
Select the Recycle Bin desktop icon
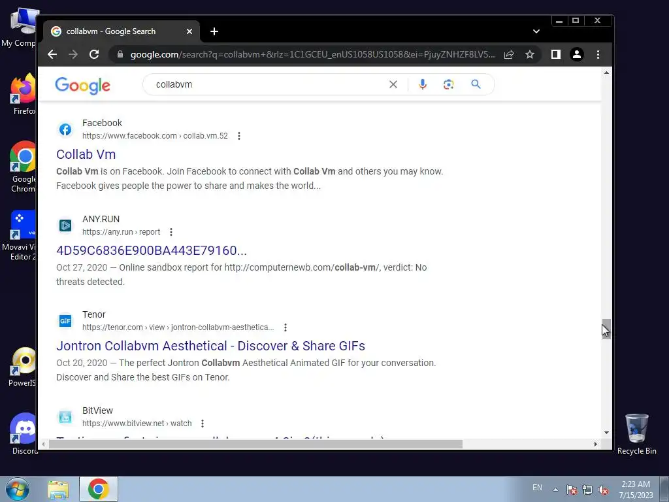point(636,434)
